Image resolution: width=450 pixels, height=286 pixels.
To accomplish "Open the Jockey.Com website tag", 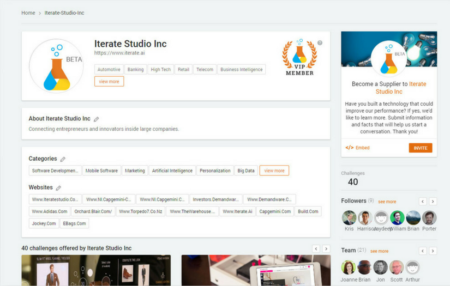I will tap(44, 223).
